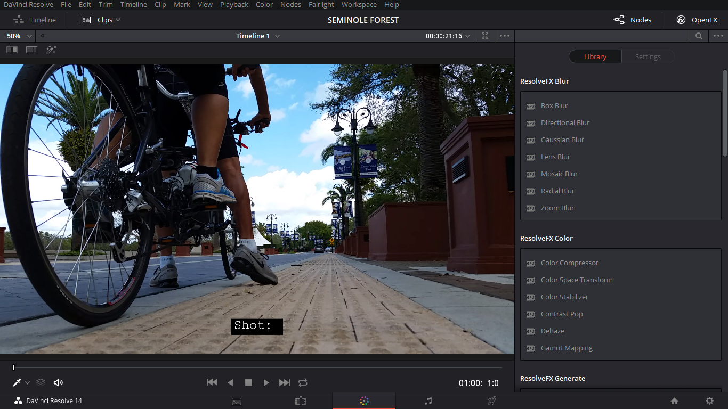Open the eyedropper tool options chevron

(x=27, y=383)
